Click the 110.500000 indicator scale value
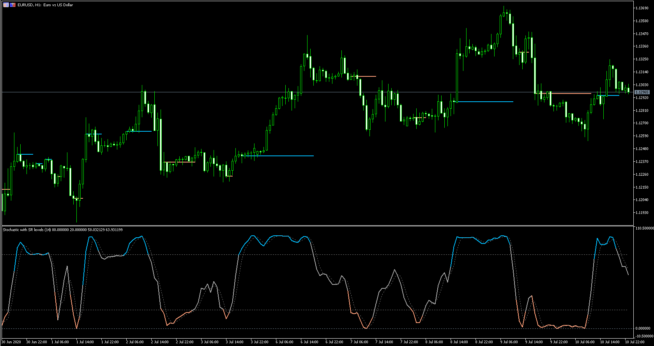 [644, 228]
